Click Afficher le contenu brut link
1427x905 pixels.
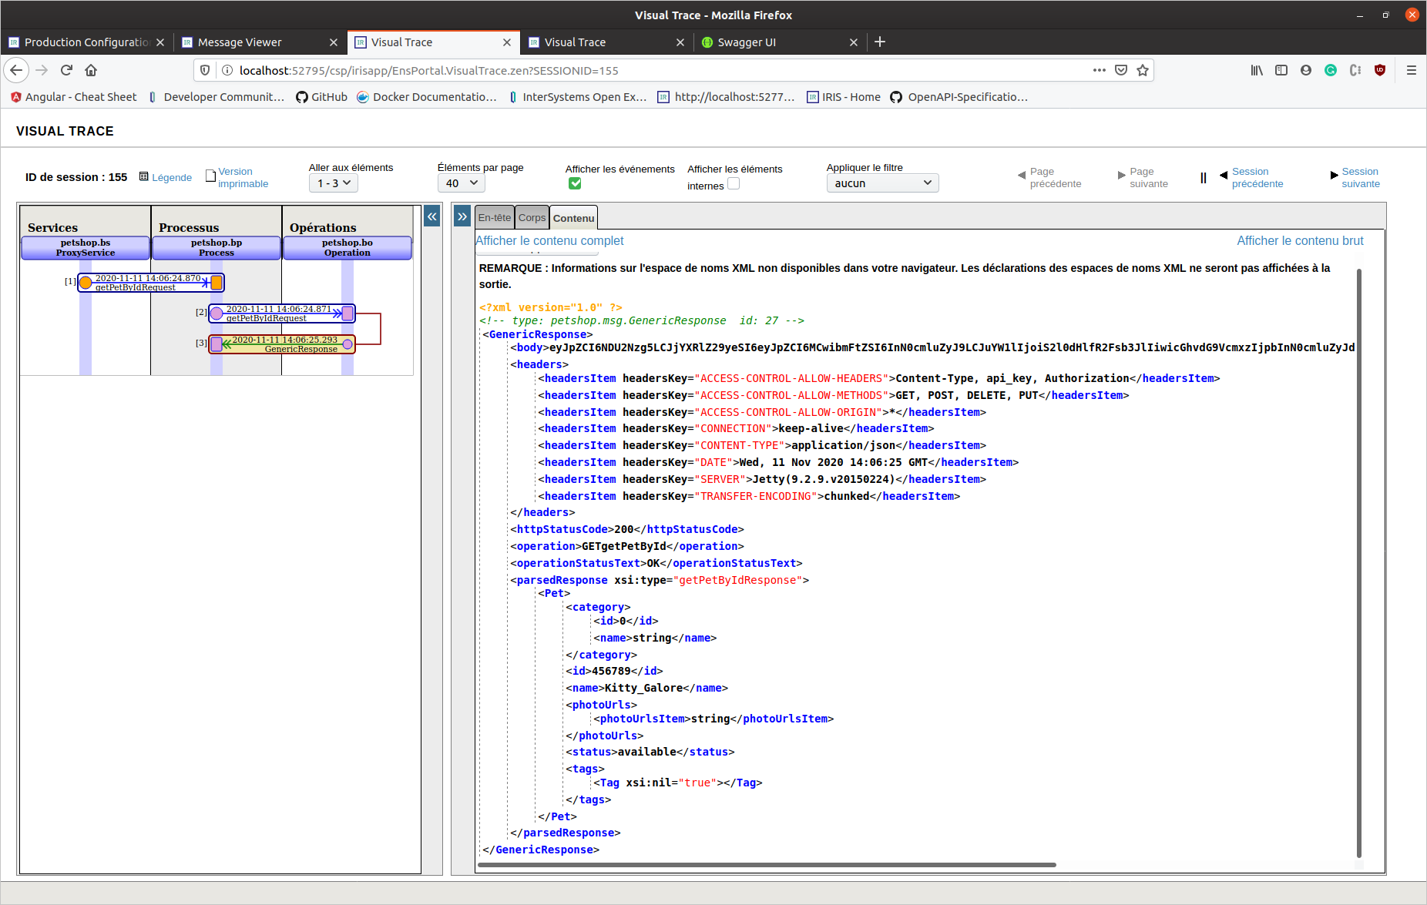1300,241
